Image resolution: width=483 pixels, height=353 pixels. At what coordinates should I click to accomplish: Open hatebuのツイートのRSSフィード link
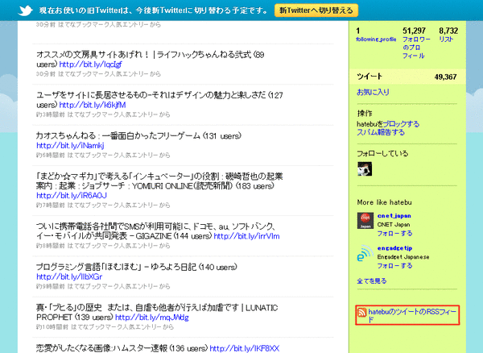tap(412, 315)
